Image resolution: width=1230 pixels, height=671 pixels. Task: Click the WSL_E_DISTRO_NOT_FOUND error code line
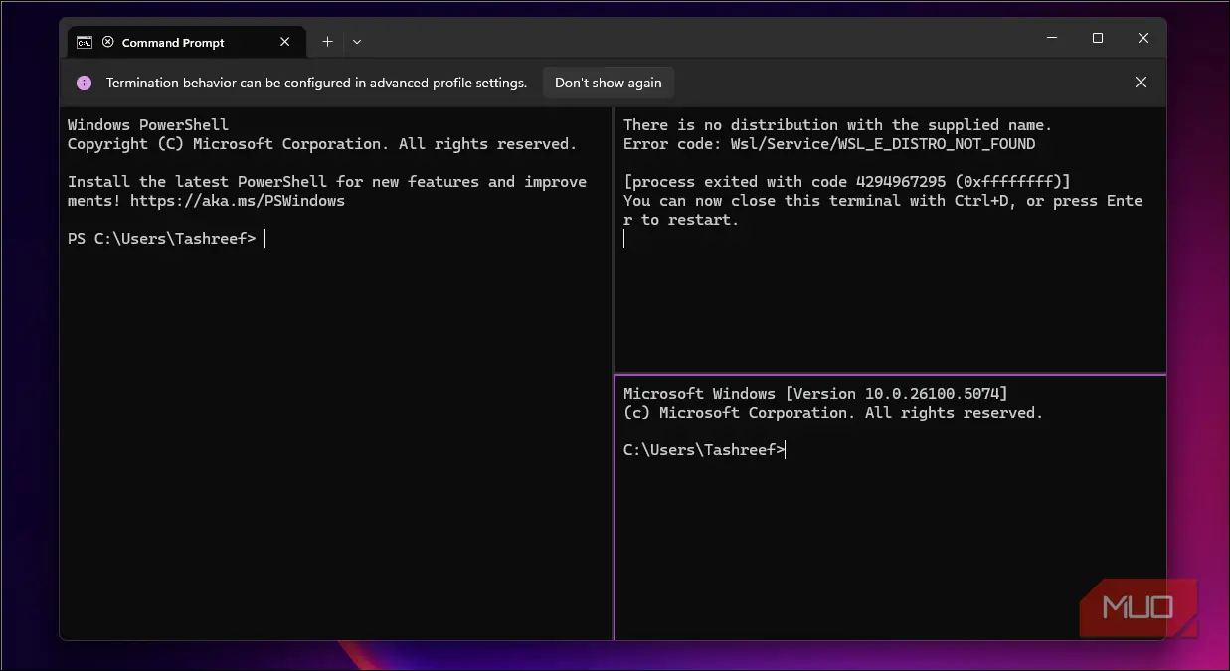point(829,144)
